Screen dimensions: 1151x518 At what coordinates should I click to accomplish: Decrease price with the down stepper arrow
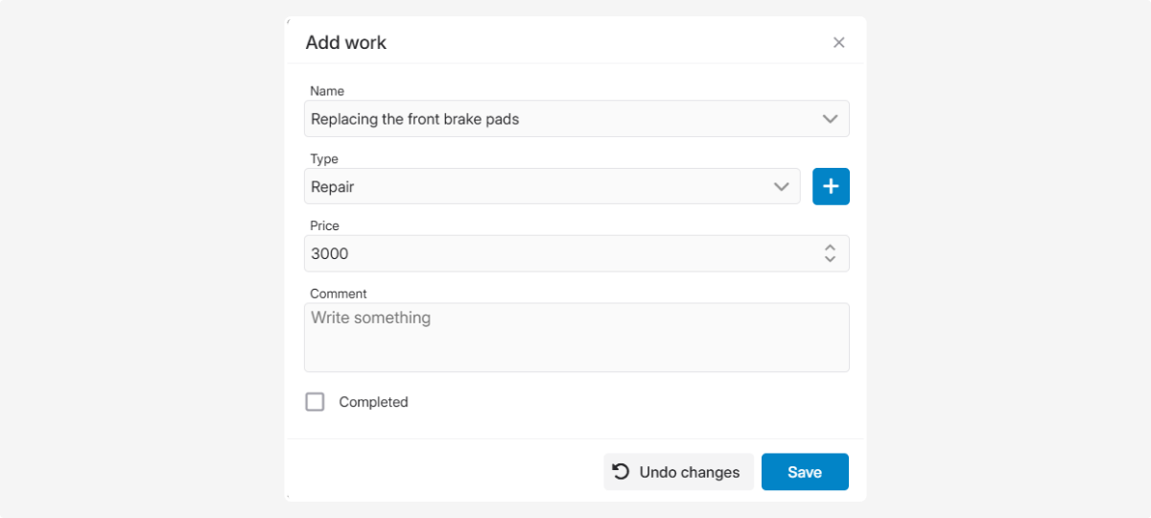pyautogui.click(x=830, y=259)
